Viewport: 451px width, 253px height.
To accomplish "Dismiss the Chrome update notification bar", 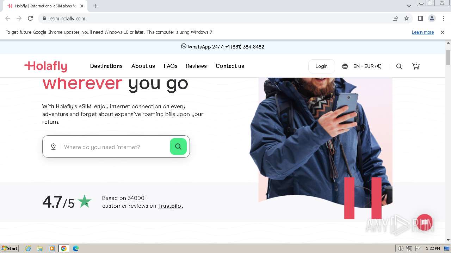I will (443, 32).
